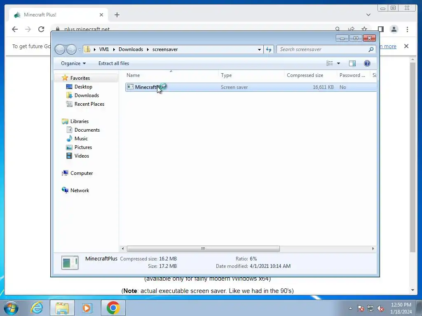Open Recent Places in sidebar
This screenshot has height=316, width=422.
[x=89, y=104]
